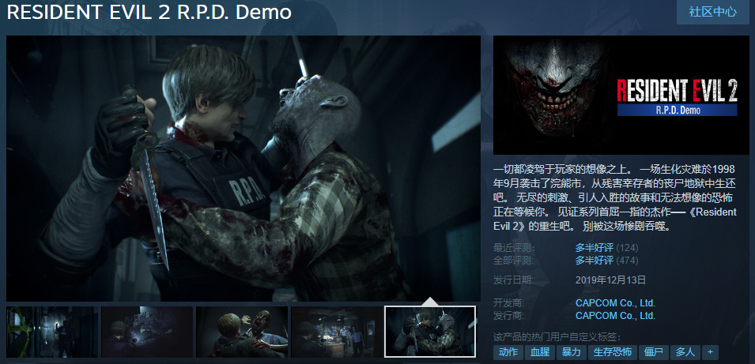The image size is (755, 364).
Task: Select the 血腥 tag
Action: pos(540,352)
